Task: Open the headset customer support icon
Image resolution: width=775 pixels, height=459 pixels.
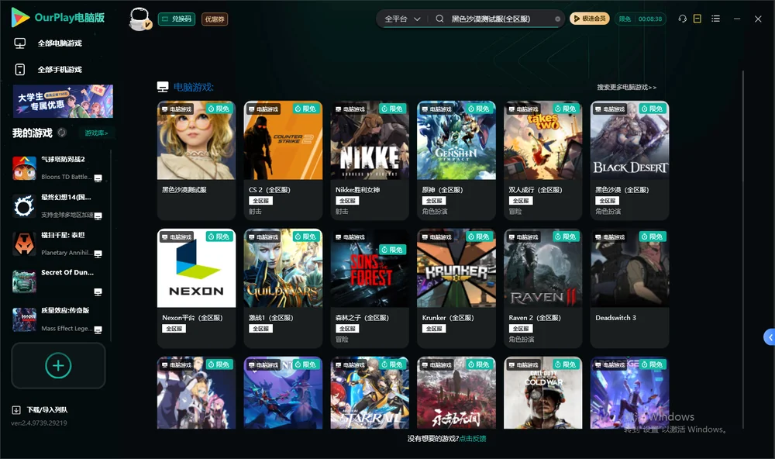Action: 683,19
